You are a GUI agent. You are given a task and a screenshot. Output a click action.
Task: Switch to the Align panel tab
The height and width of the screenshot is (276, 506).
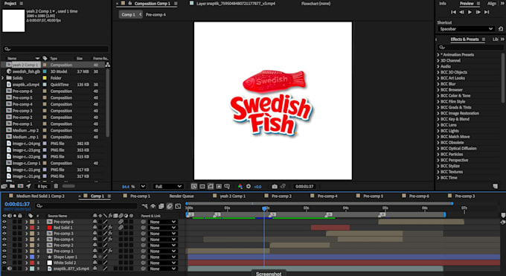click(x=492, y=4)
